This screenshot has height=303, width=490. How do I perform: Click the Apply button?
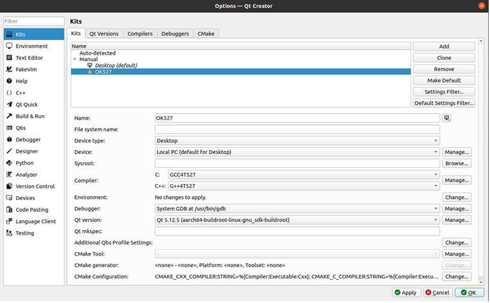406,292
